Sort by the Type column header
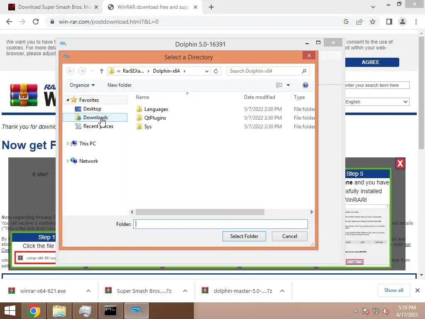 (299, 97)
